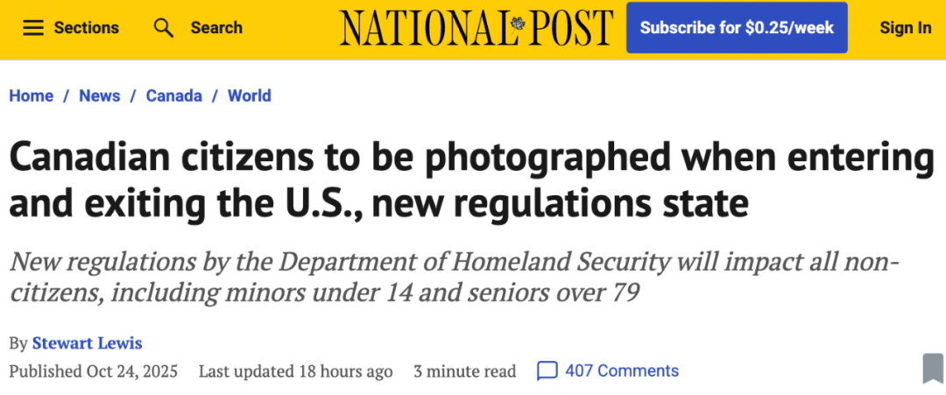Subscribe for $0.25/week
This screenshot has height=395, width=946.
737,28
